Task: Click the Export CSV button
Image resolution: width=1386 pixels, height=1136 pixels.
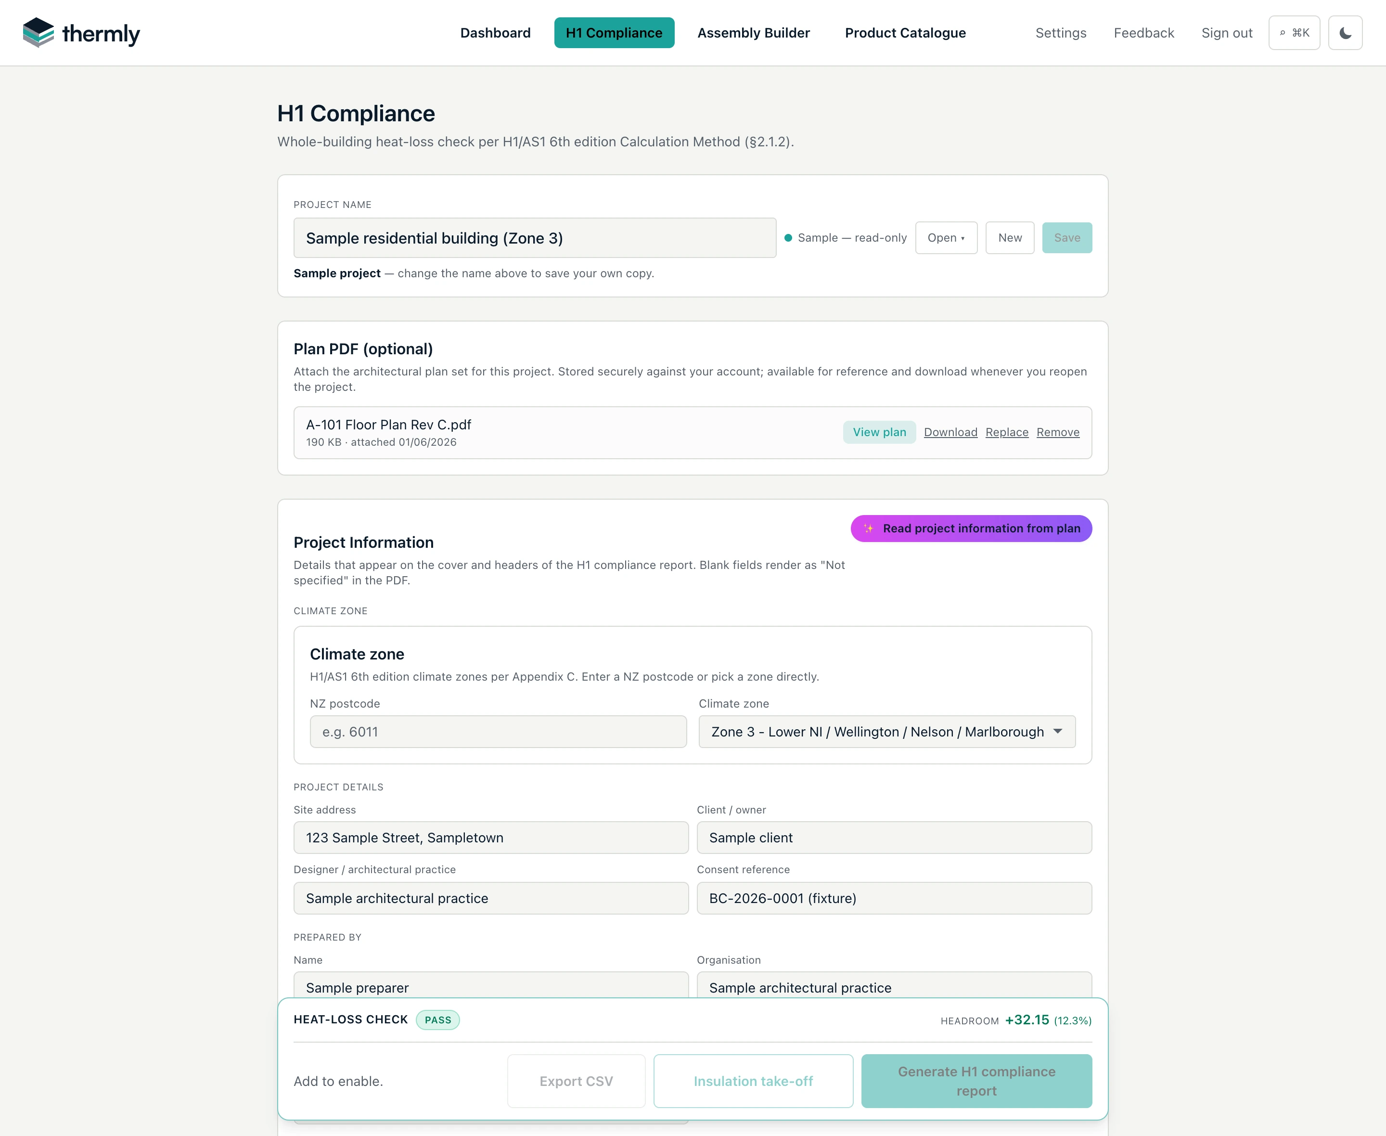Action: pyautogui.click(x=576, y=1081)
